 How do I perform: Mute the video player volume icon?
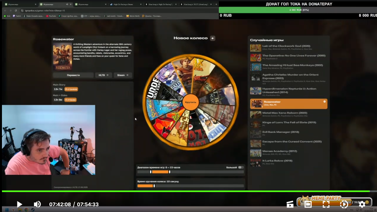coord(37,204)
